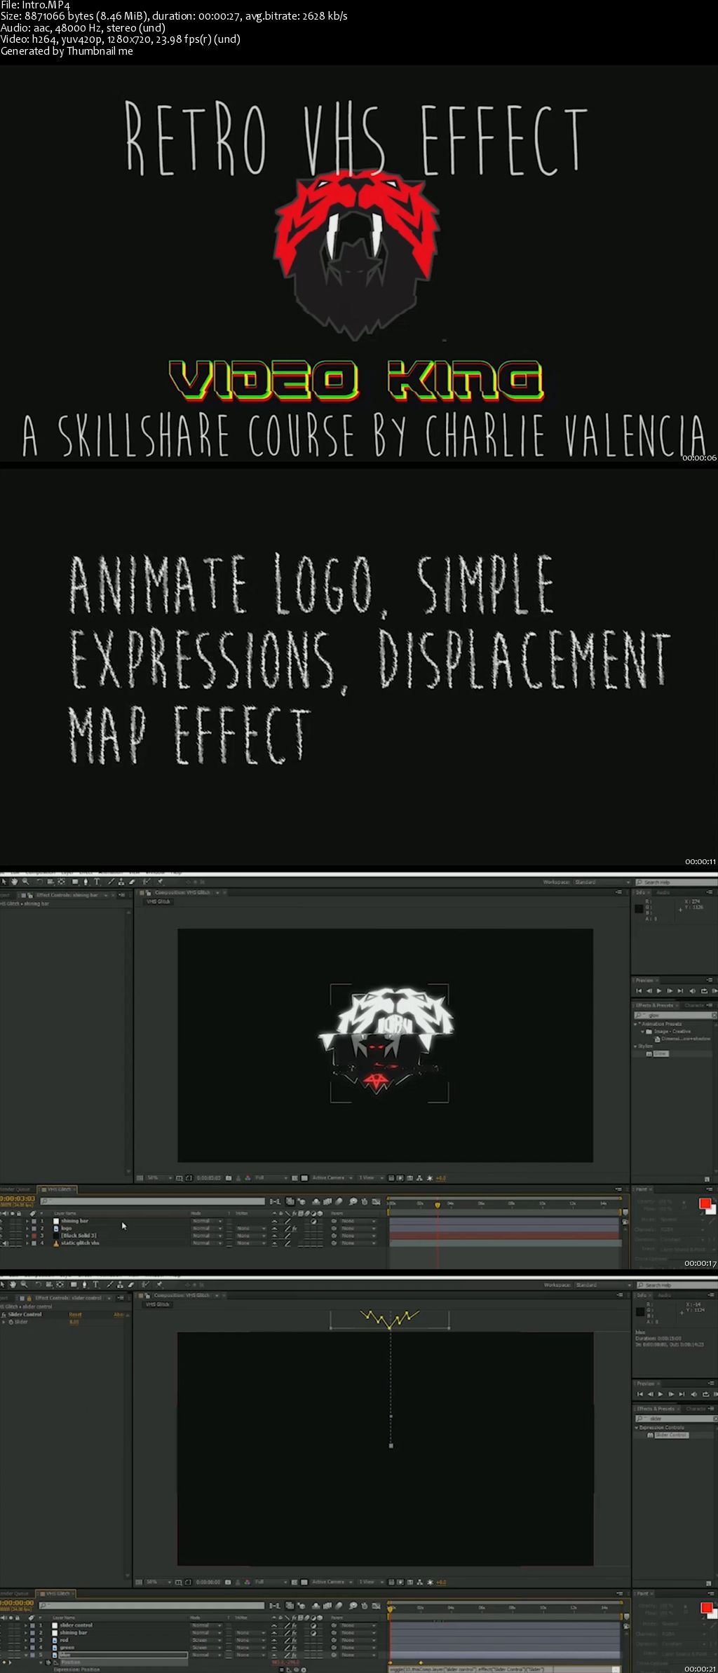
Task: Click the Position property under the blue layer
Action: (71, 1662)
